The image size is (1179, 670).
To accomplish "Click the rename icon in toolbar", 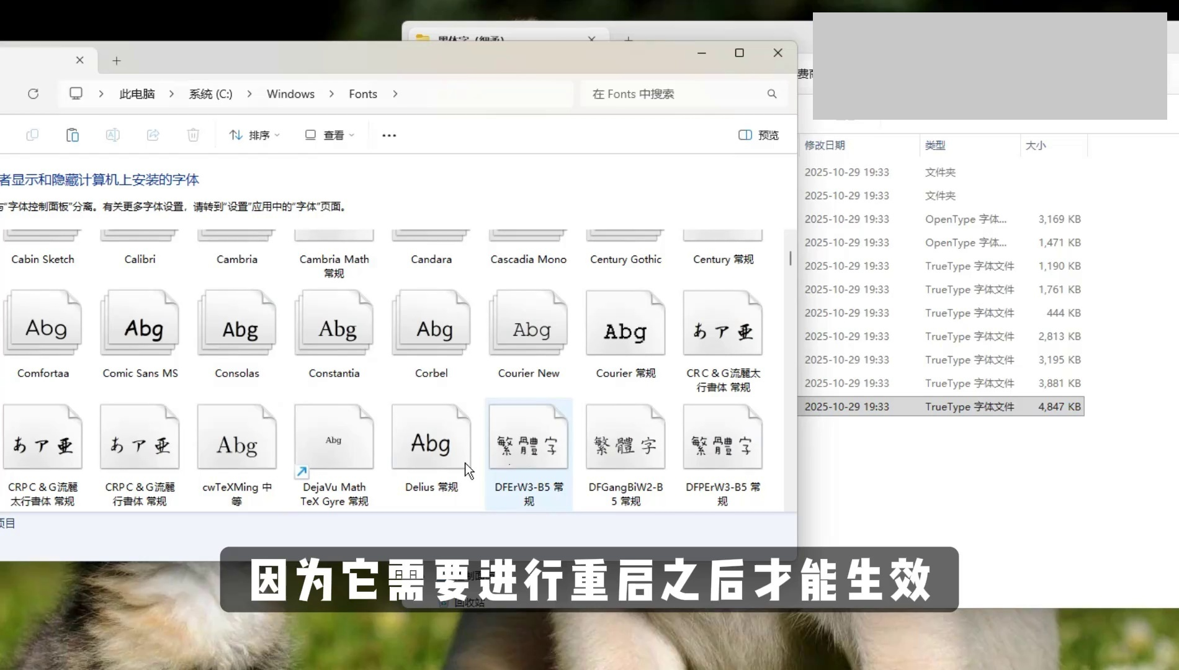I will point(112,135).
